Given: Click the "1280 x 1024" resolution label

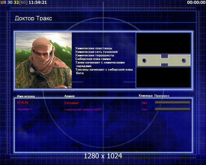Looking at the screenshot, I should coord(103,156).
